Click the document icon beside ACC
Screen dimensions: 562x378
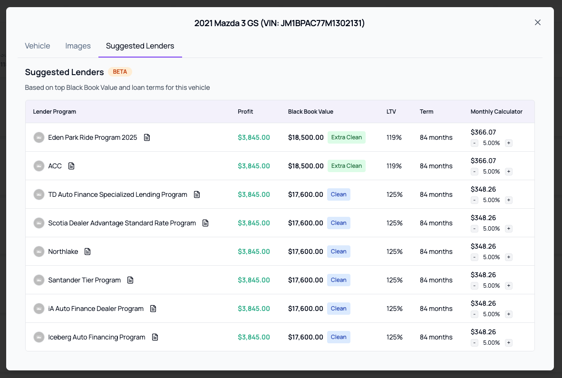71,166
